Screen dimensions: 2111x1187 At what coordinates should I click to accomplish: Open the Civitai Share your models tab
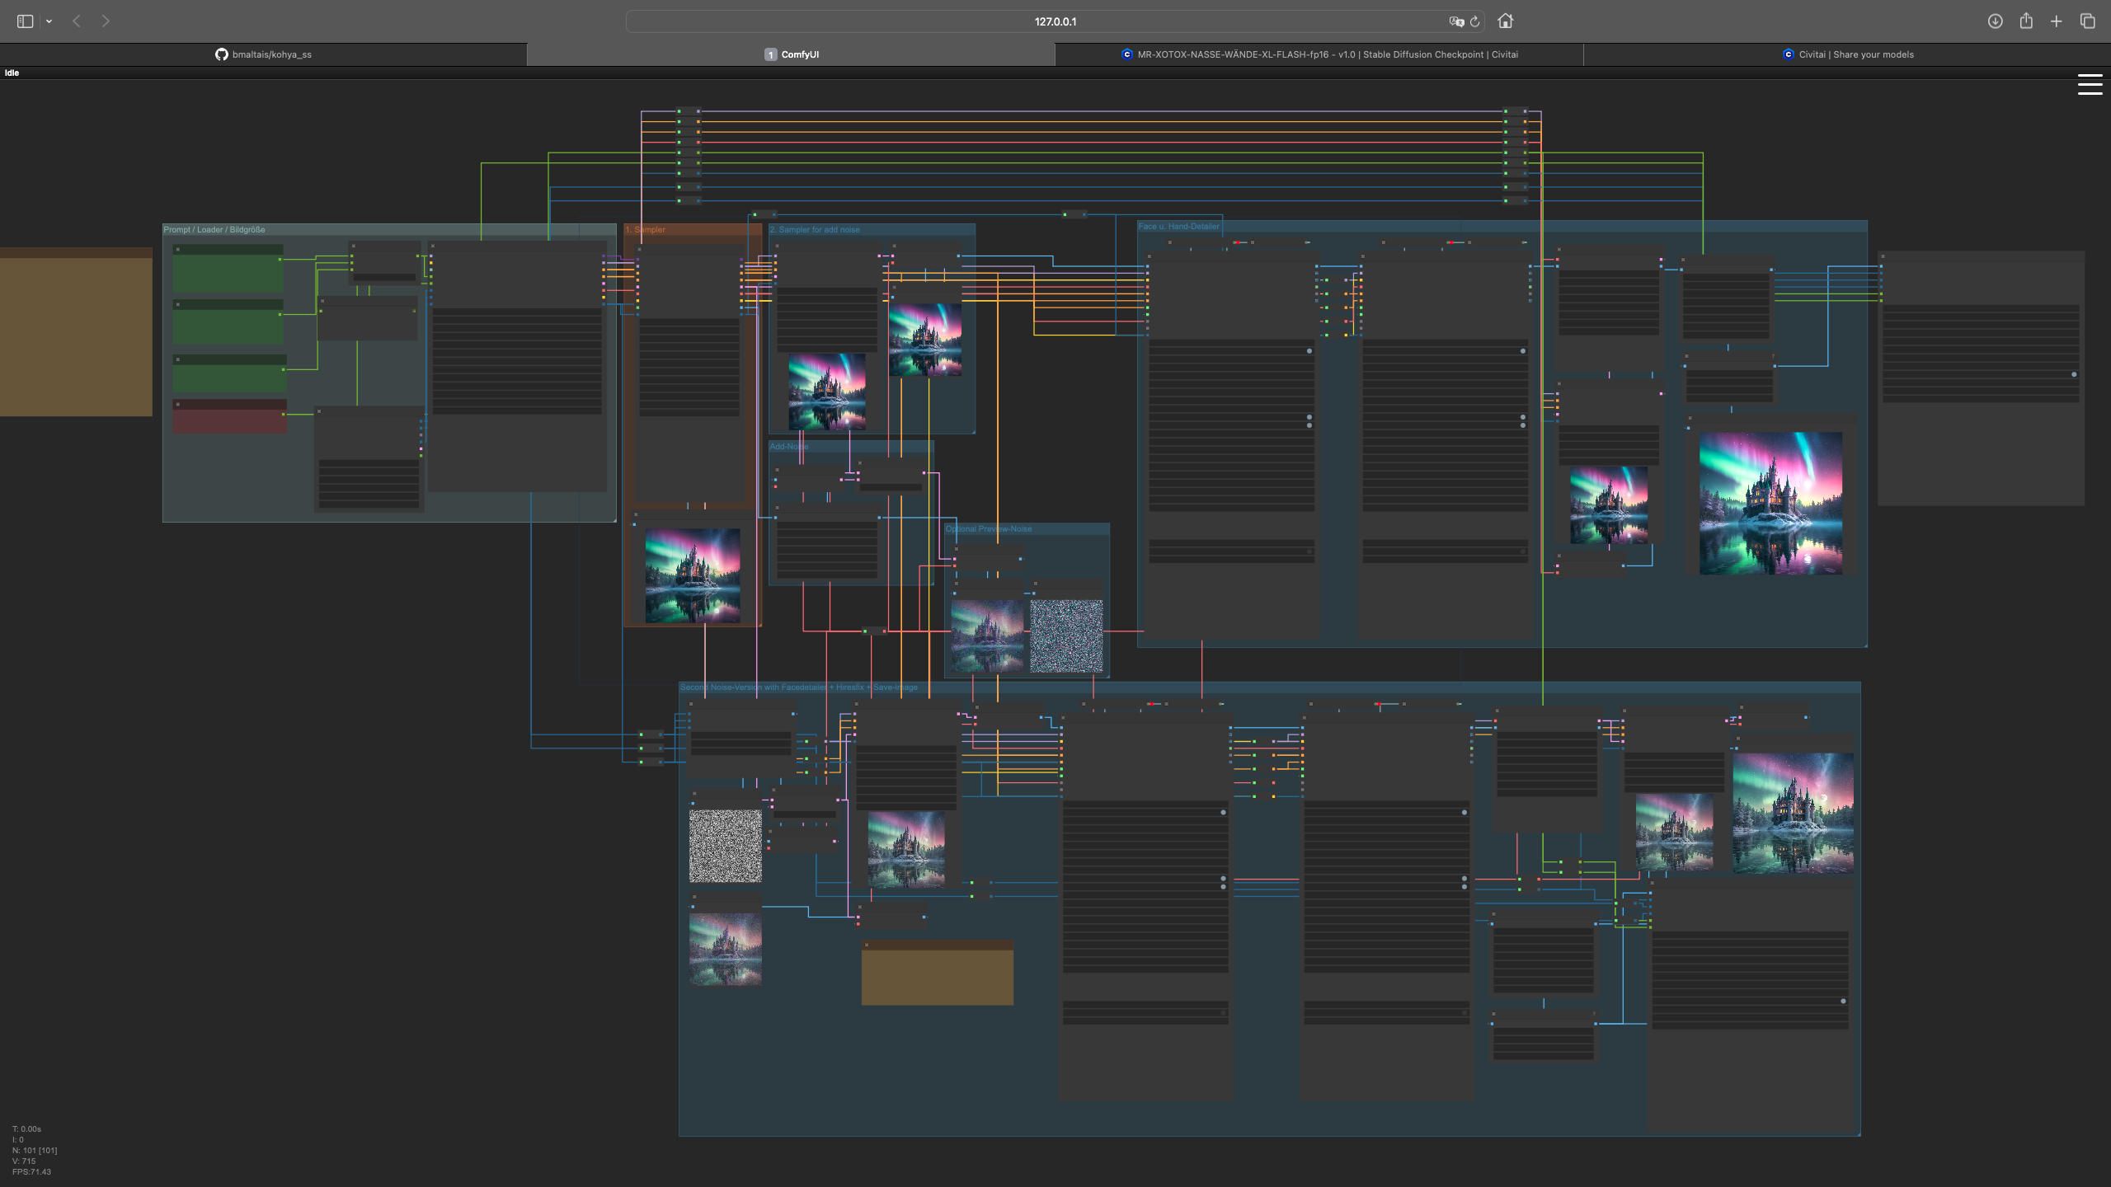pyautogui.click(x=1847, y=54)
